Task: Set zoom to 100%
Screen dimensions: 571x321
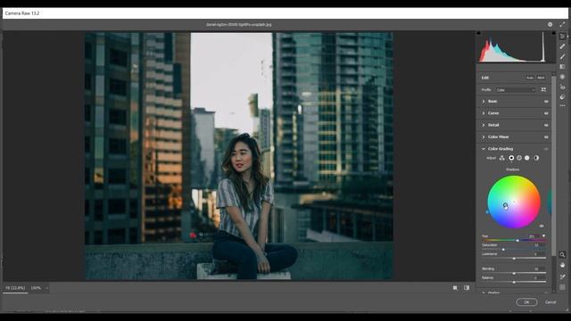Action: point(36,288)
